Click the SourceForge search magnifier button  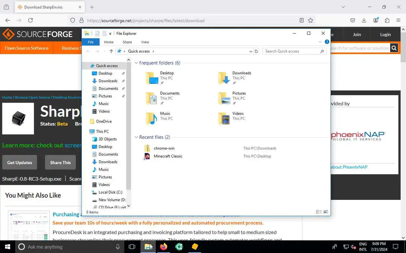click(394, 48)
